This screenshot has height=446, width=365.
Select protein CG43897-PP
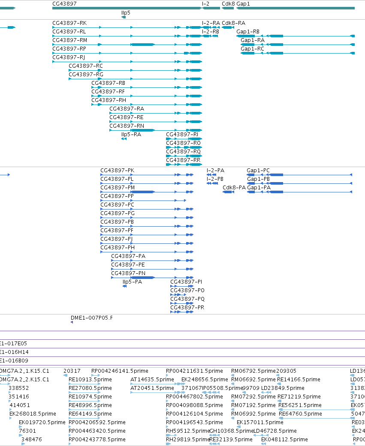click(x=143, y=201)
